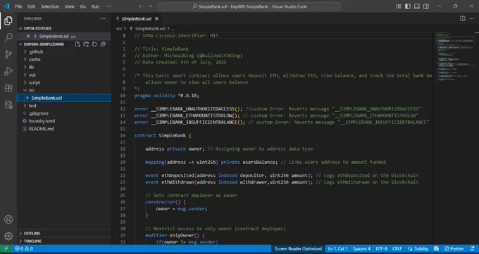Click the errors and warnings counter
This screenshot has height=254, width=479.
pos(24,249)
